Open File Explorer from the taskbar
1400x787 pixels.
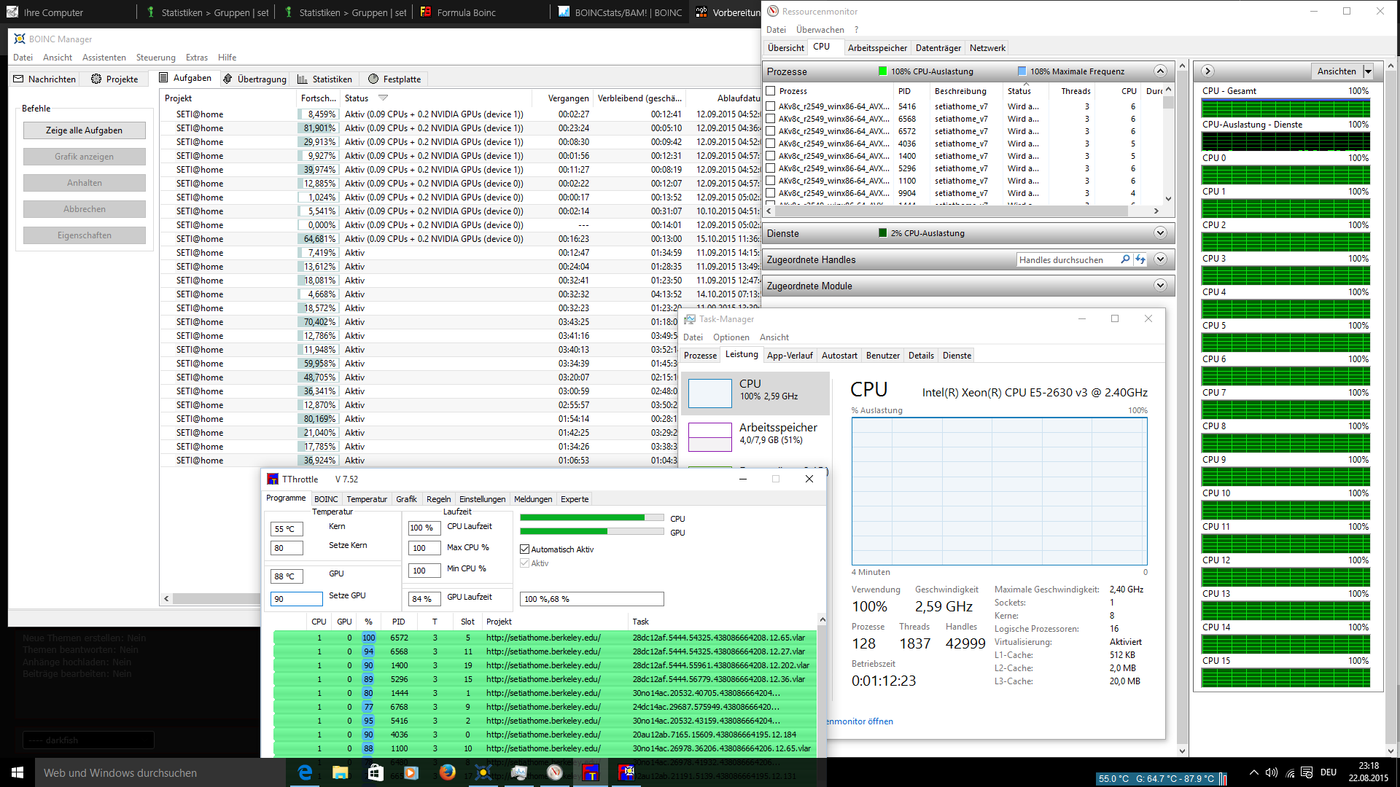[341, 772]
